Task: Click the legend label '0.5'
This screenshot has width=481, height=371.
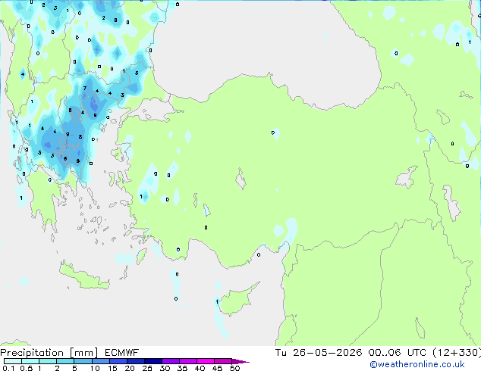Action: point(26,368)
